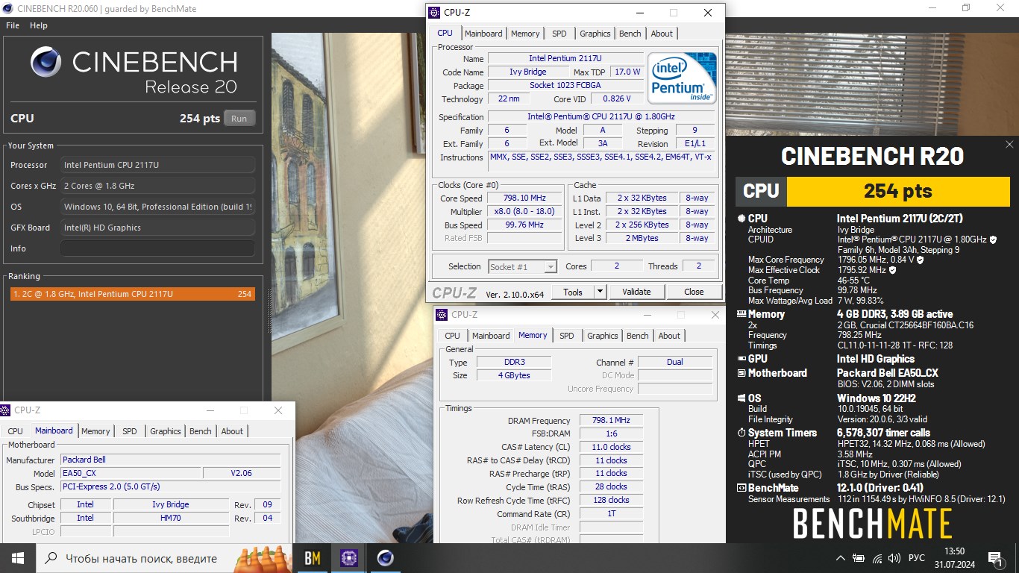The image size is (1019, 573).
Task: Click the System Timers clock icon
Action: (741, 433)
